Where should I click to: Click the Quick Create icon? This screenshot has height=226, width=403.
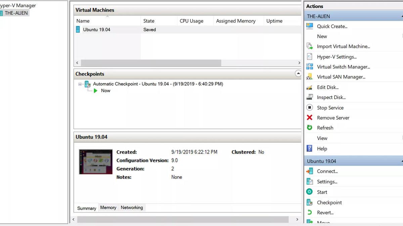tap(310, 26)
